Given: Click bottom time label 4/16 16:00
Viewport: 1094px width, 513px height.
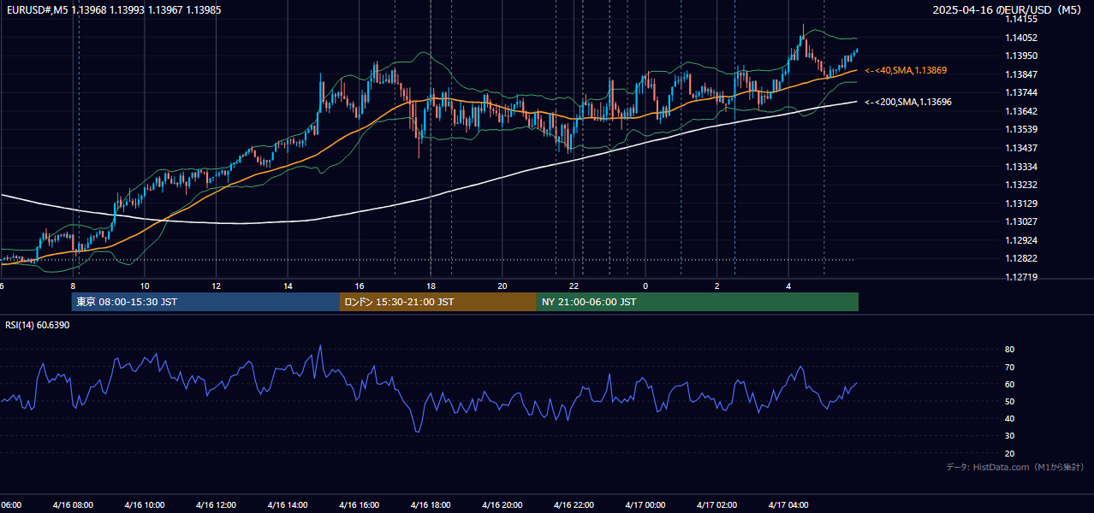Looking at the screenshot, I should click(359, 505).
